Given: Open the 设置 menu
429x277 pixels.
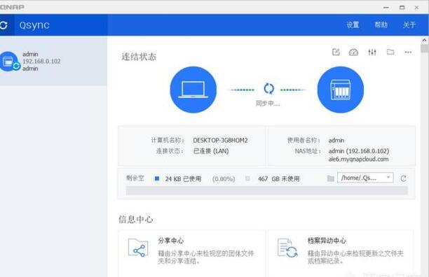Looking at the screenshot, I should (x=353, y=25).
